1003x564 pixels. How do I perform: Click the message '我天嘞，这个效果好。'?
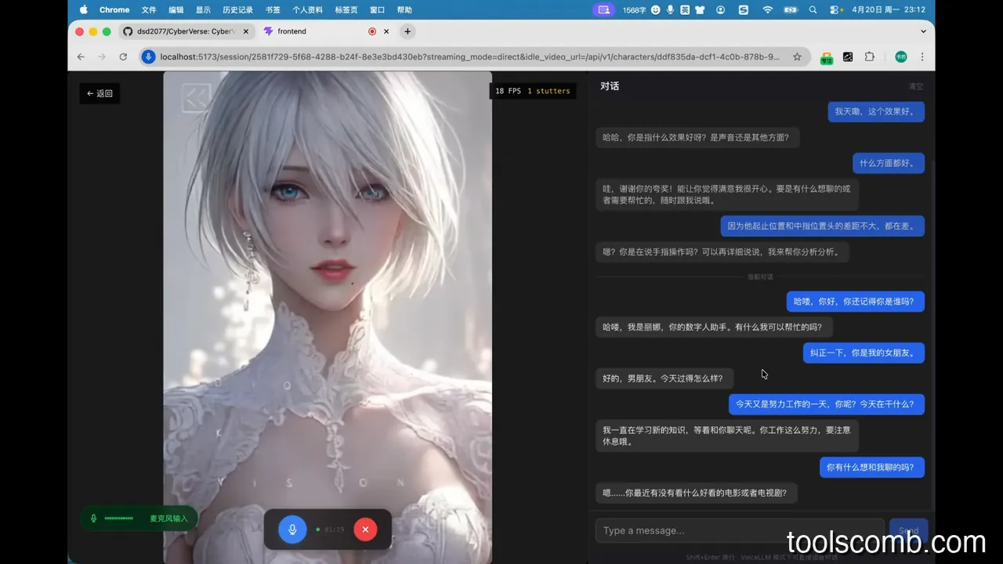point(876,112)
